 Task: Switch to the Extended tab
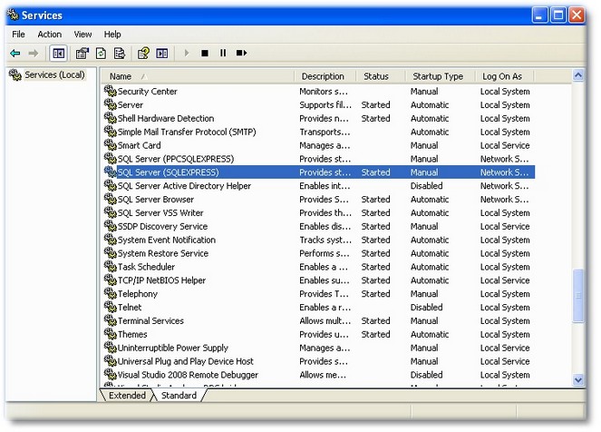point(127,395)
